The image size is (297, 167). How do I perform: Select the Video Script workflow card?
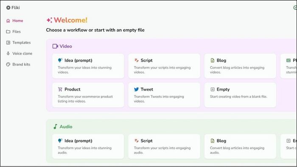tap(164, 66)
